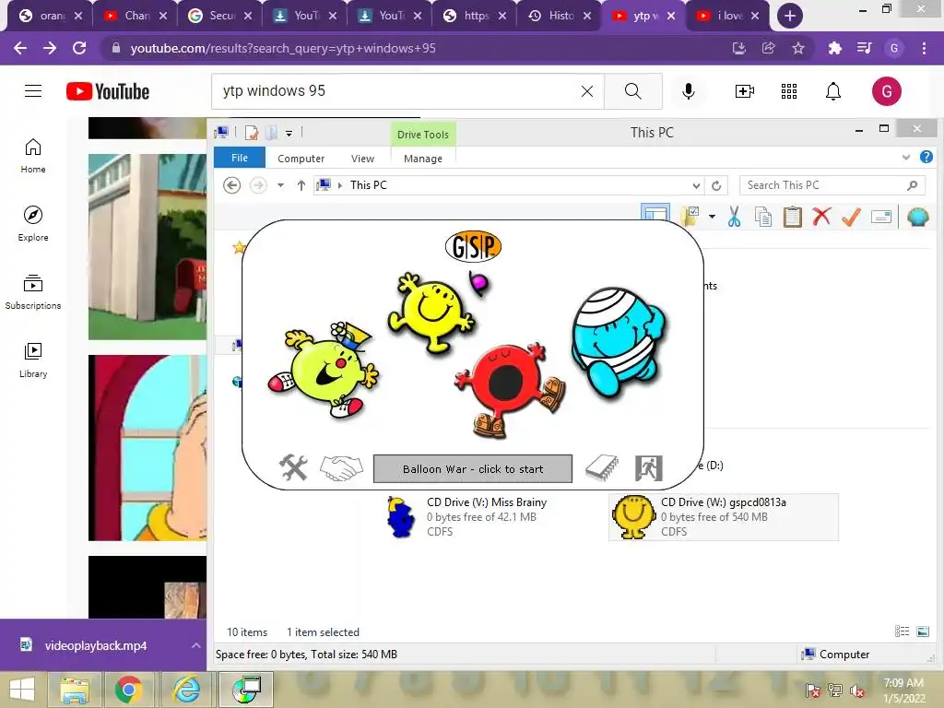Click the Search This PC field
The height and width of the screenshot is (708, 944).
pyautogui.click(x=832, y=185)
